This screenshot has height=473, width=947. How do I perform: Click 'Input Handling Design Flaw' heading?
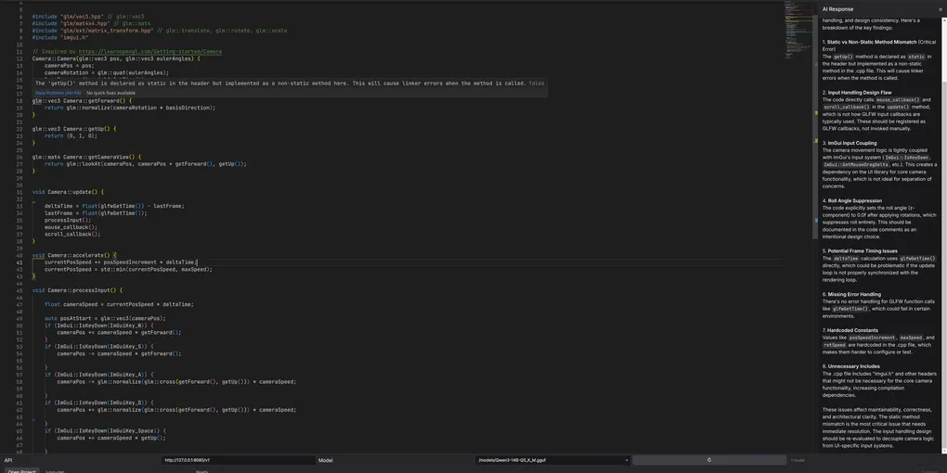[860, 93]
